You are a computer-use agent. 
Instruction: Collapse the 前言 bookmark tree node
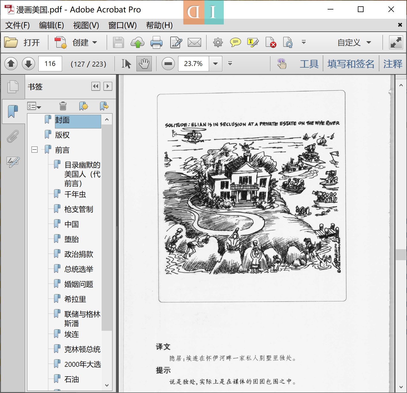35,150
